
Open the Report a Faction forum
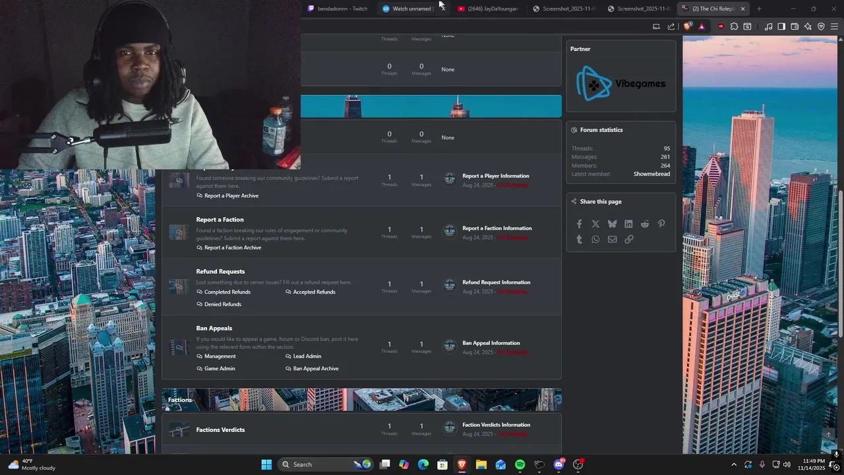pos(220,220)
